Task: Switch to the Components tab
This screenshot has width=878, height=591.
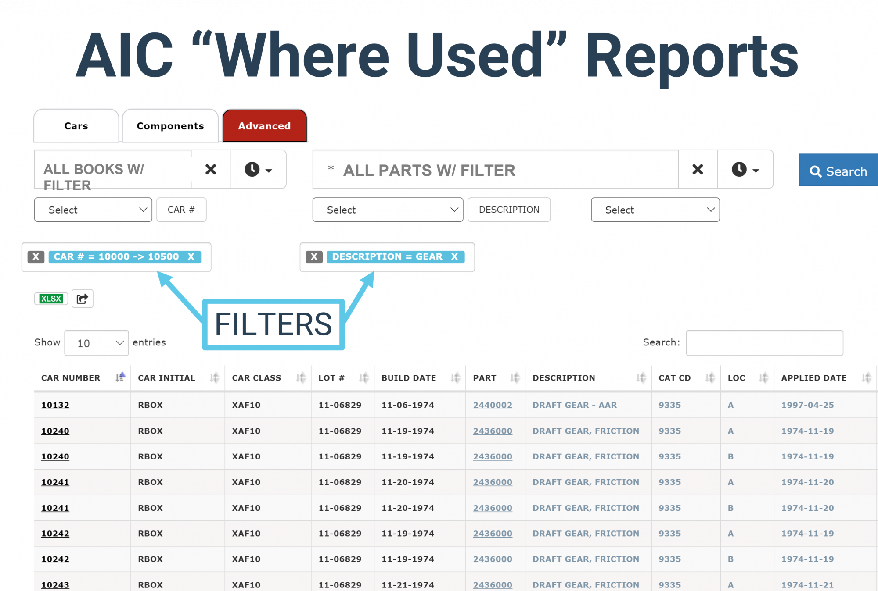Action: pos(170,126)
